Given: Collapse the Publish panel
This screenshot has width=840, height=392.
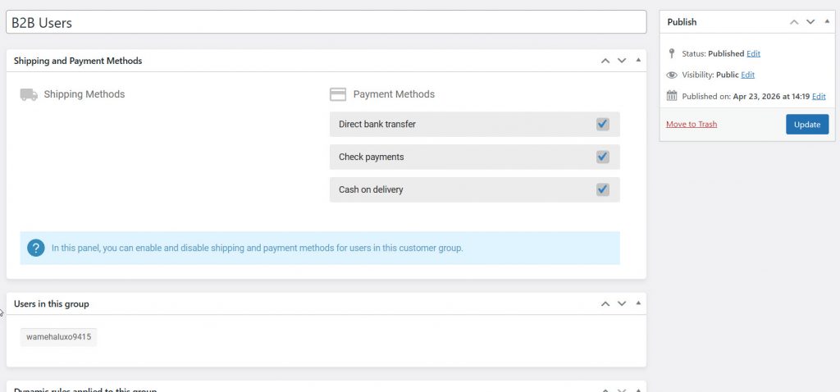Looking at the screenshot, I should [x=826, y=22].
